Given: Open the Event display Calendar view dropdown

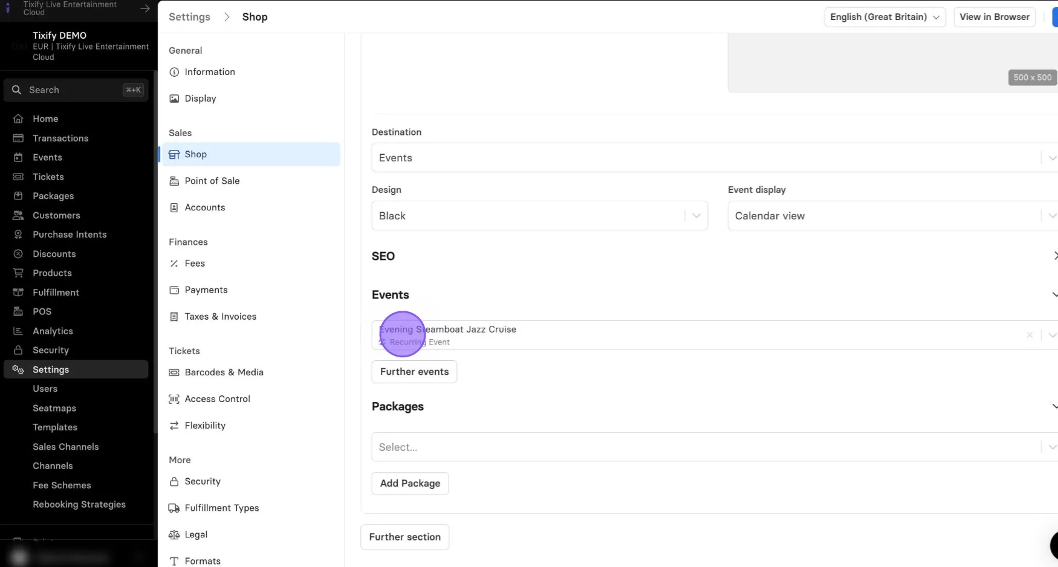Looking at the screenshot, I should [x=892, y=216].
